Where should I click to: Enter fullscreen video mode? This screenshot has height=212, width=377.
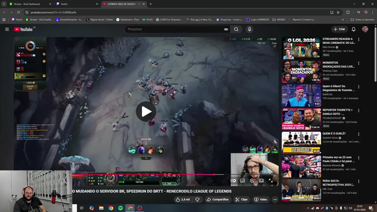(271, 180)
